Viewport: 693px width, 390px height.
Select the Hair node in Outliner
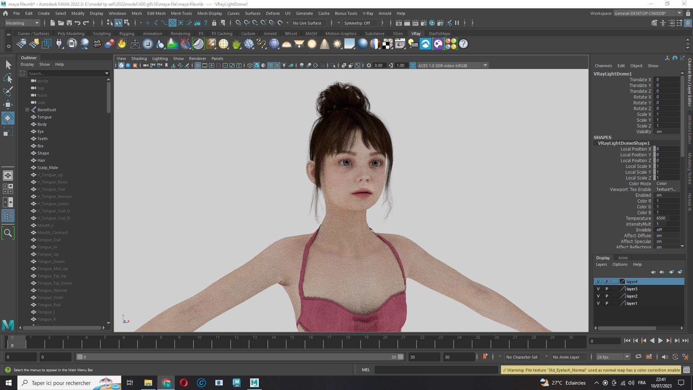point(41,160)
